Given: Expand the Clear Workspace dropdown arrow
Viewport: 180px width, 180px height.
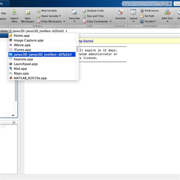Looking at the screenshot, I should (64, 21).
